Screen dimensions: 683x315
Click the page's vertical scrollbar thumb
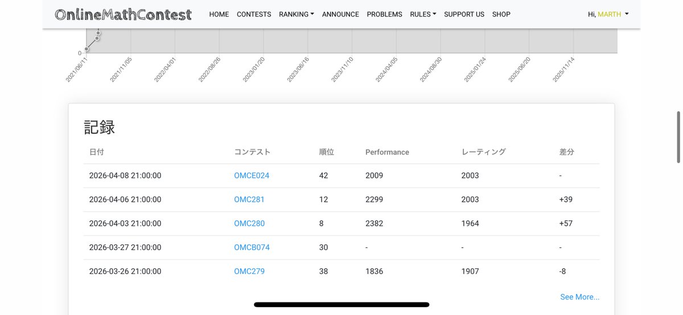[678, 137]
